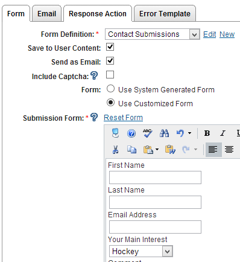The width and height of the screenshot is (240, 262).
Task: Open find and replace binoculars icon
Action: tap(164, 133)
